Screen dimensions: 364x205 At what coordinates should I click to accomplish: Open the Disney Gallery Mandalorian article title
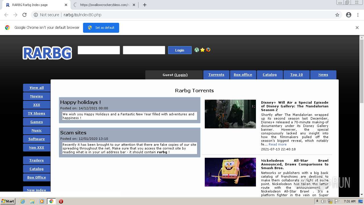295,106
